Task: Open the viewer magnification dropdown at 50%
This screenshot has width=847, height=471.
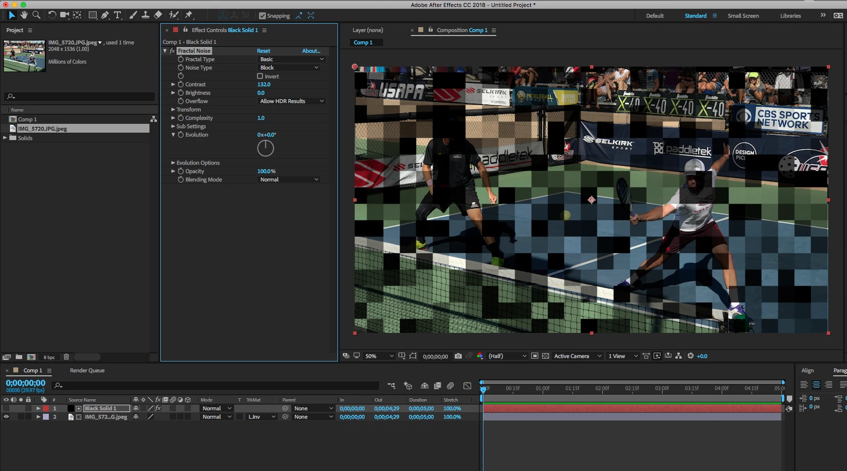Action: [379, 356]
